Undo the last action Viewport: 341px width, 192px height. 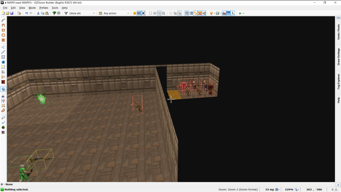27,13
